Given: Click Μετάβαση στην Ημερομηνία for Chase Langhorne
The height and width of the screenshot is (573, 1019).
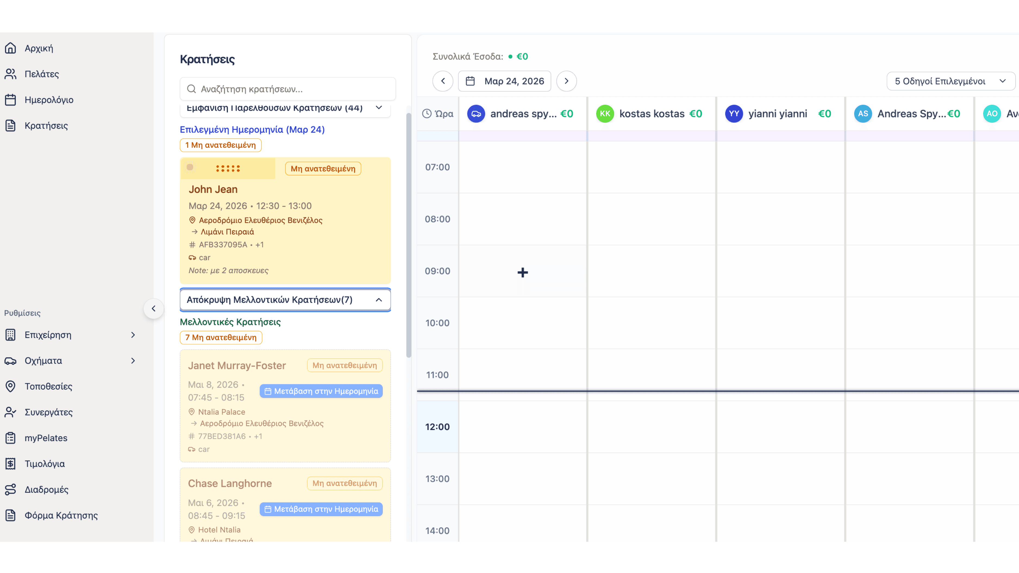Looking at the screenshot, I should [321, 509].
